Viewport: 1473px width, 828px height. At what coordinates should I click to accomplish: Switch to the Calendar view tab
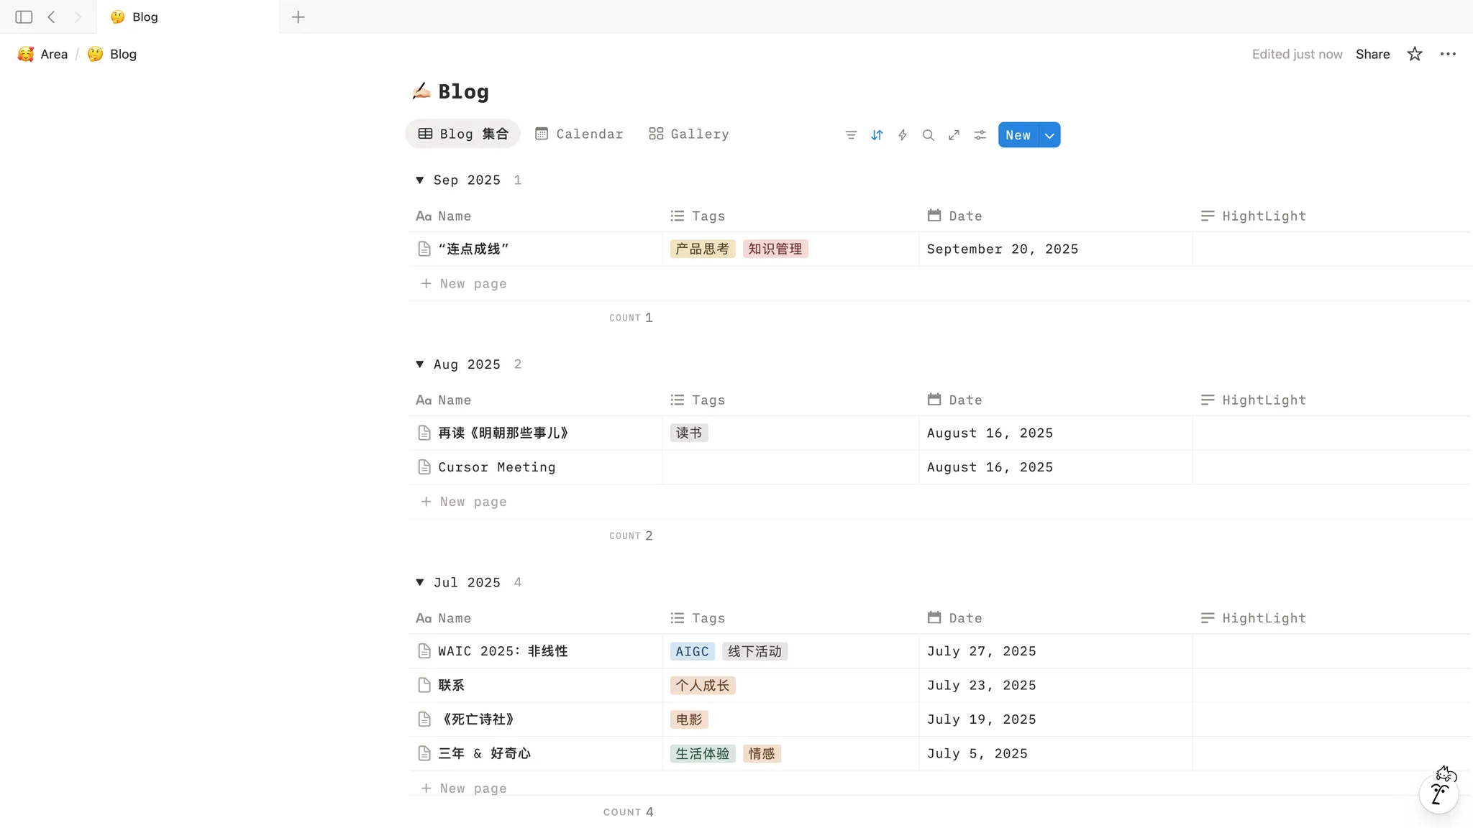pyautogui.click(x=580, y=134)
